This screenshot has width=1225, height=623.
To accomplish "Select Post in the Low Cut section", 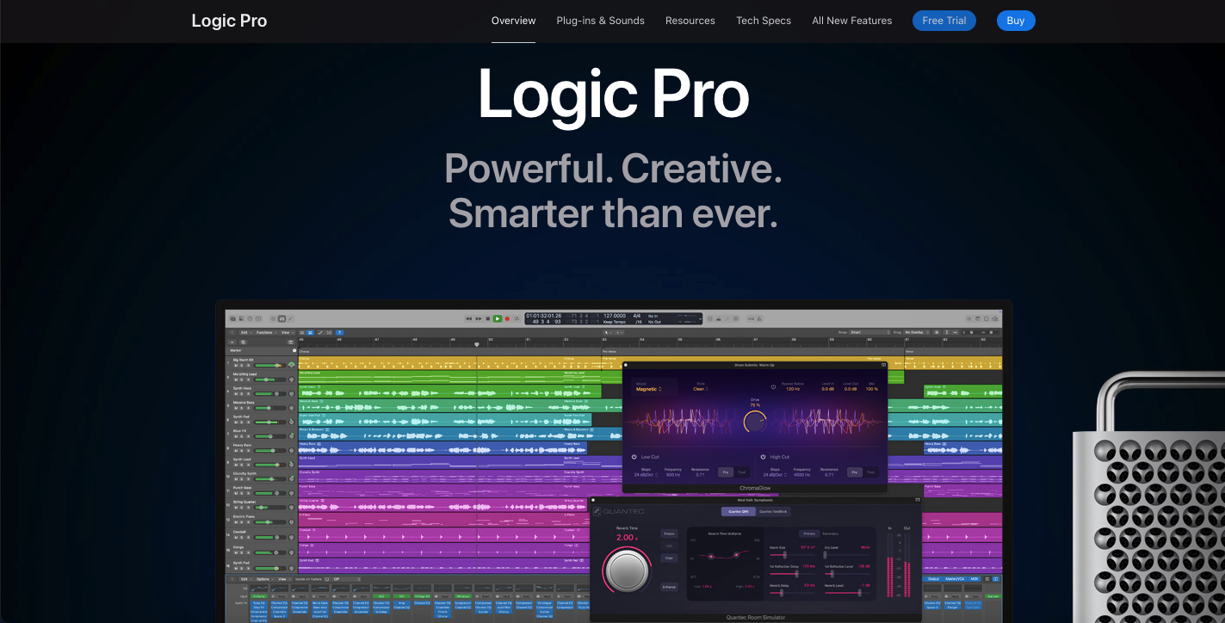I will [x=742, y=472].
